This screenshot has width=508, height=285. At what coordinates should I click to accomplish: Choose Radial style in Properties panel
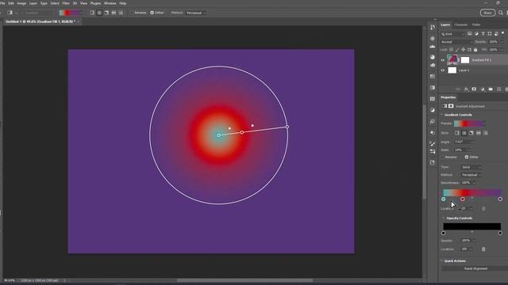click(464, 133)
